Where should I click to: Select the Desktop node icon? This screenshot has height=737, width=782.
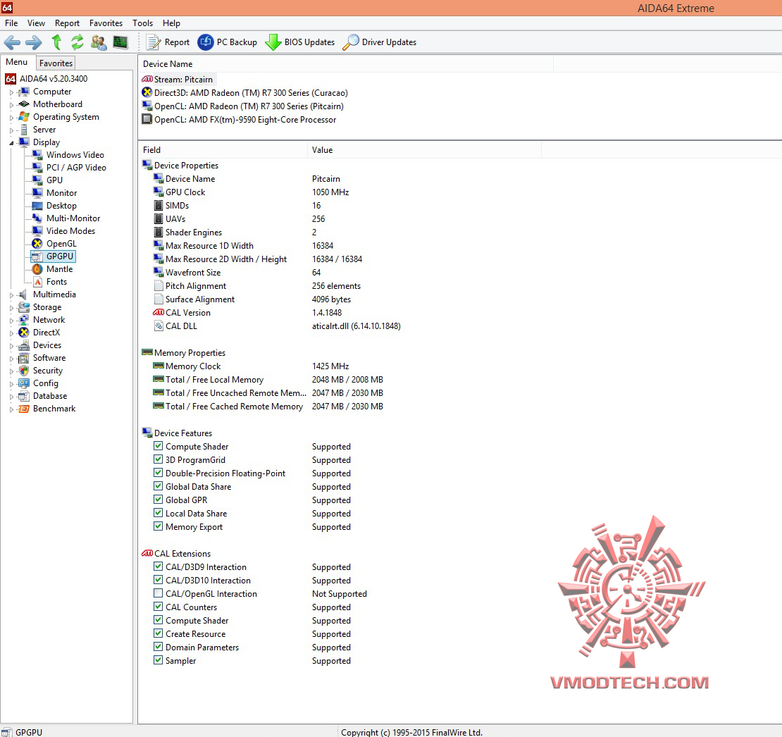coord(37,206)
